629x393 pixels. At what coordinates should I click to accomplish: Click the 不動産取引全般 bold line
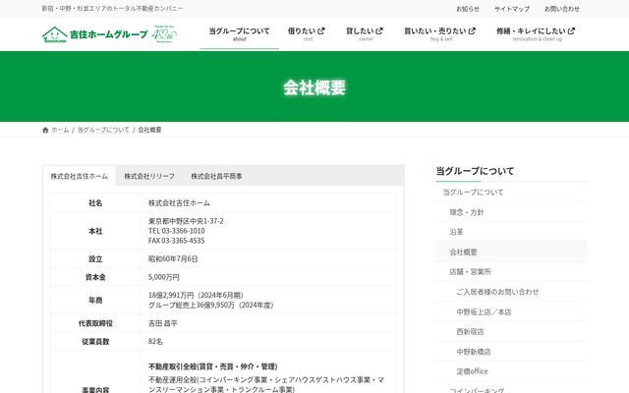click(212, 366)
